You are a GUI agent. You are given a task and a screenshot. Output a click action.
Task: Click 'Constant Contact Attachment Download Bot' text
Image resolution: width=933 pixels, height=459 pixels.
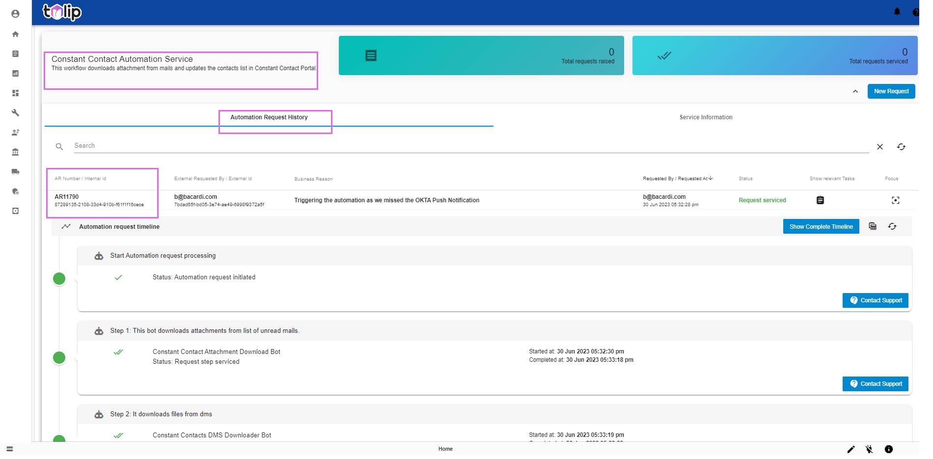pyautogui.click(x=216, y=352)
